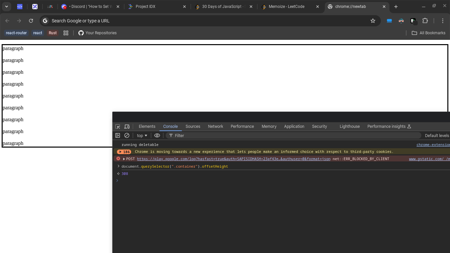
Task: Close the Memoize - LeetCode tab
Action: (x=318, y=7)
